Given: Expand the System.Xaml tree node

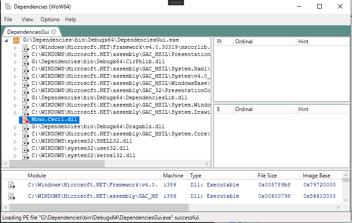Looking at the screenshot, I should [15, 70].
